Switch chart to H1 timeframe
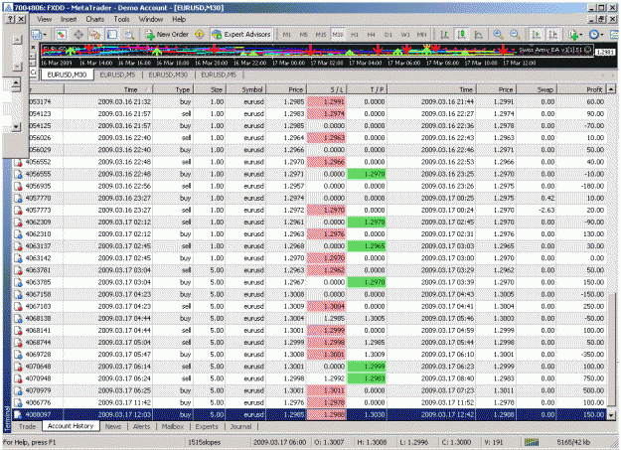The image size is (621, 450). (355, 35)
